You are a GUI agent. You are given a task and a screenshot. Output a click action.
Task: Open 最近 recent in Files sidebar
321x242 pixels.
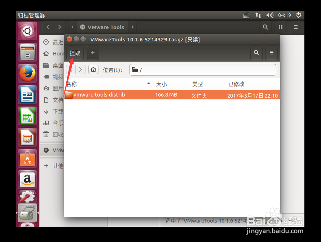(x=52, y=42)
